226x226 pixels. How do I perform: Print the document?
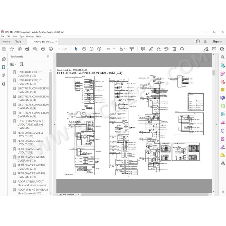tap(27, 49)
